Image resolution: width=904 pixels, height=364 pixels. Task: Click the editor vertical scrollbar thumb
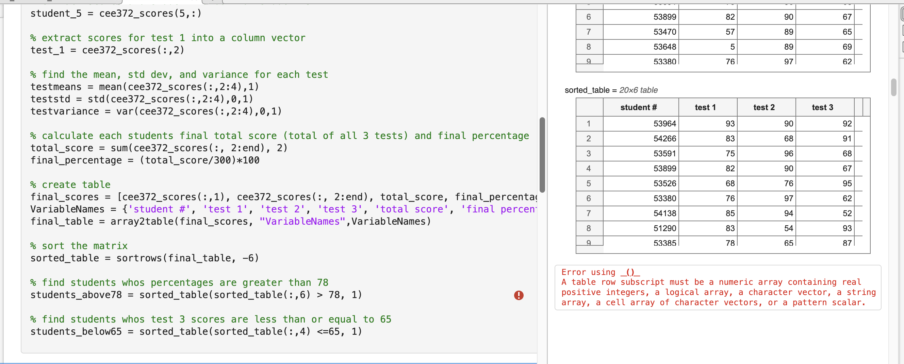(x=542, y=154)
